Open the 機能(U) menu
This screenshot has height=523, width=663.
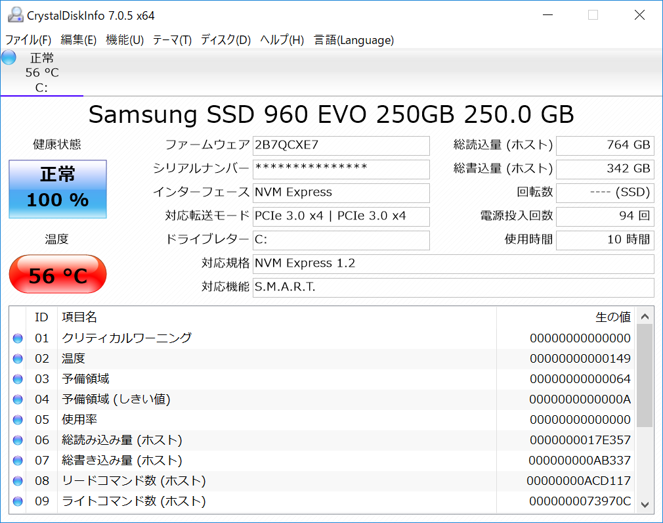(x=125, y=40)
